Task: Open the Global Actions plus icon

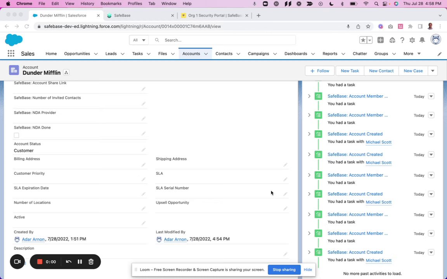Action: tap(380, 40)
